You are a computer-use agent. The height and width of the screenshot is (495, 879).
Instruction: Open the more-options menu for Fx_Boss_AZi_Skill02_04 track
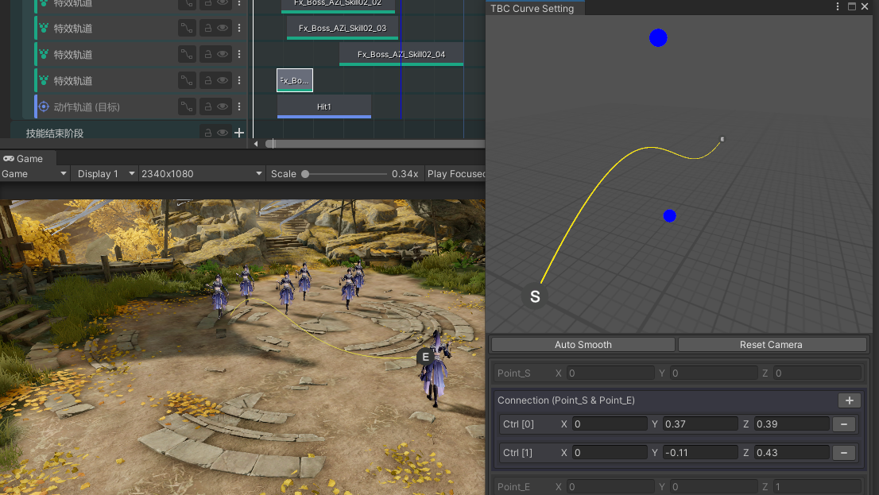239,54
